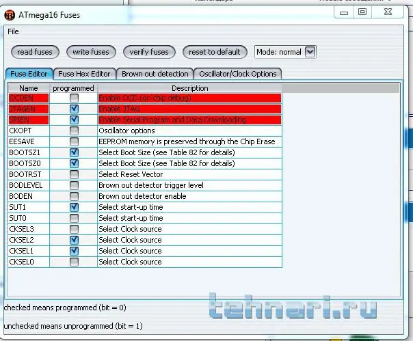The height and width of the screenshot is (341, 413).
Task: Uncheck the CKSEL2 fuse checkbox
Action: tap(74, 240)
